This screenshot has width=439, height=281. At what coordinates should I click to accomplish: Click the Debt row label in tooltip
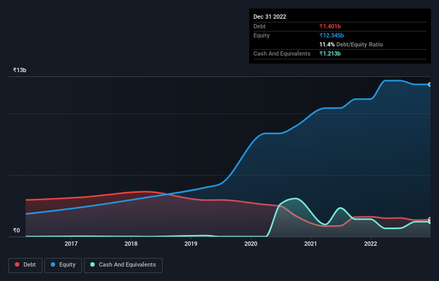click(259, 26)
